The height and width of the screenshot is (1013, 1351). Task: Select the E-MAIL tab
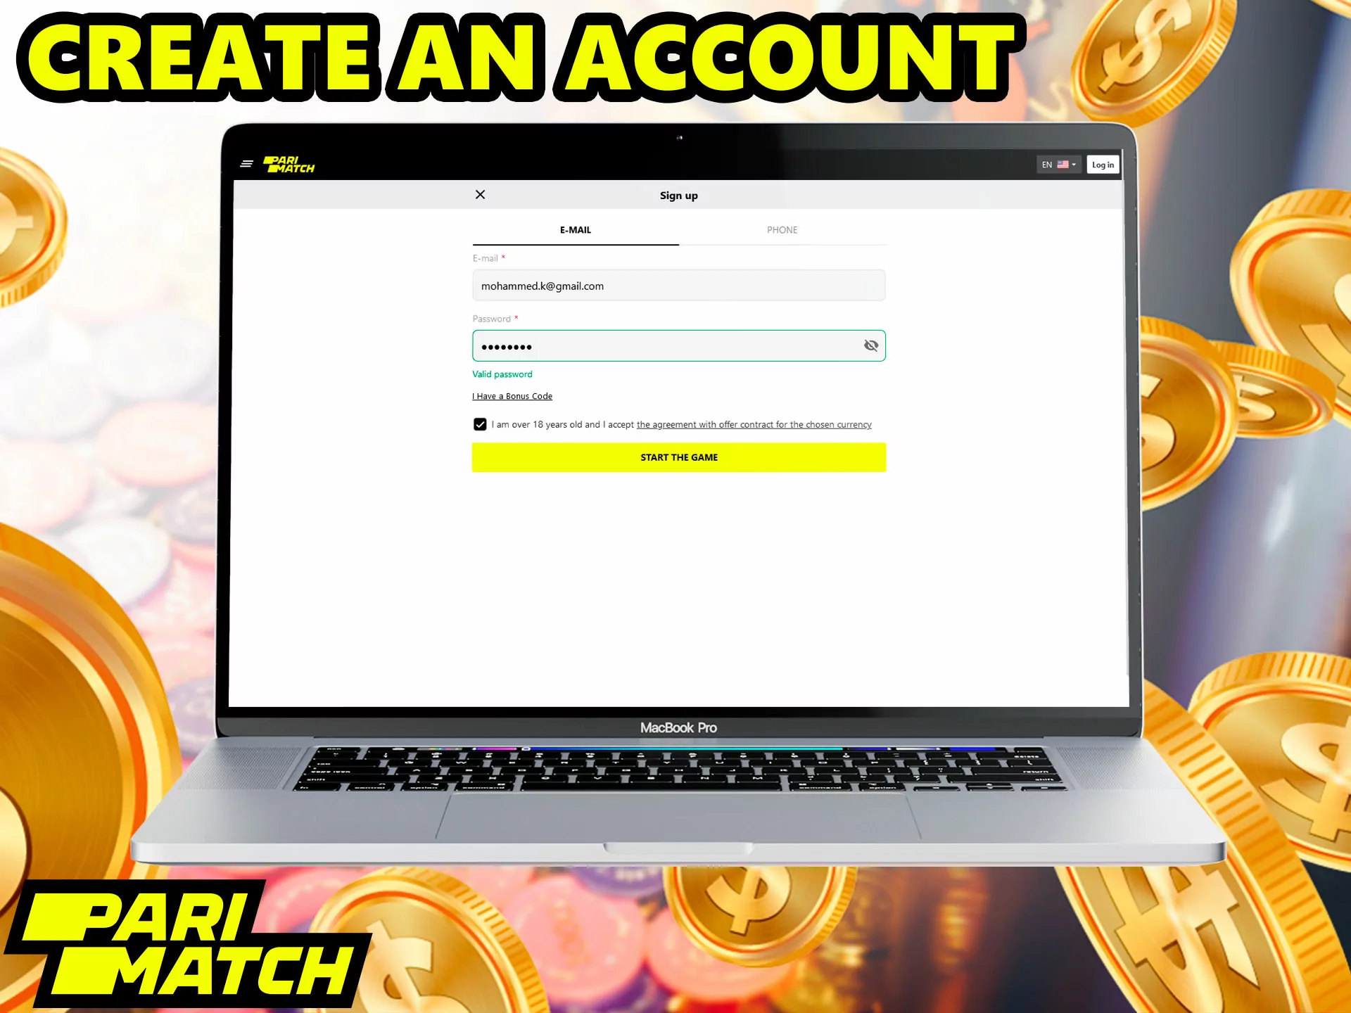pos(574,230)
